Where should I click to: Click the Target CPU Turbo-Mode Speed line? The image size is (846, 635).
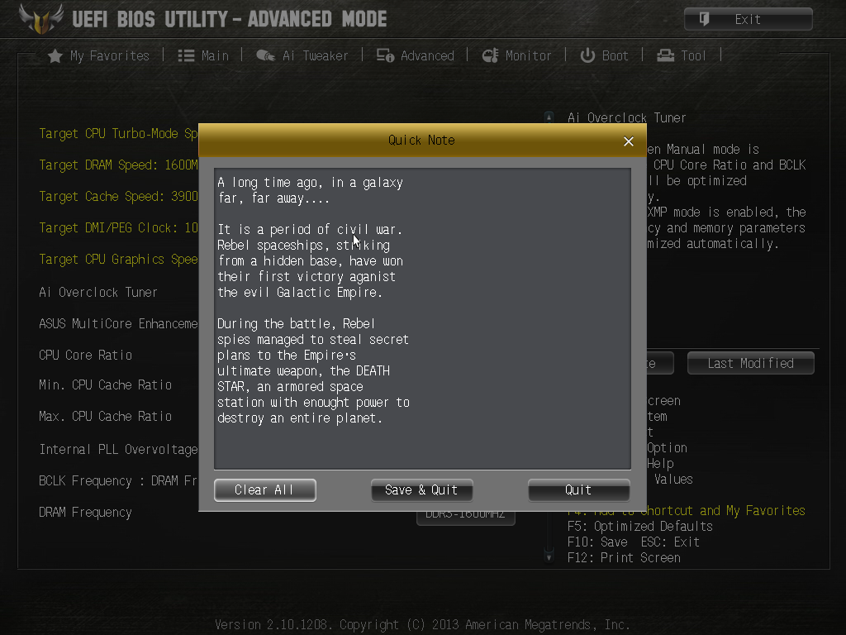118,133
